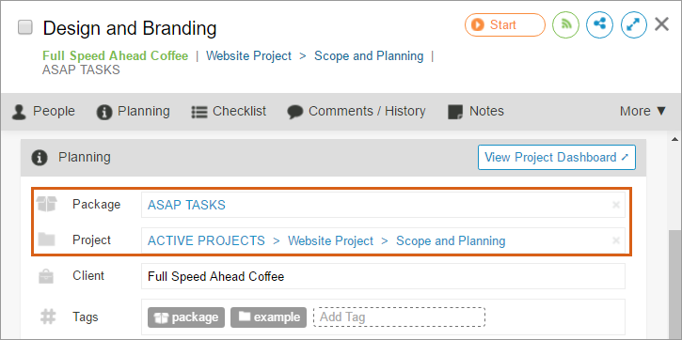Mark Design and Branding task complete

point(24,28)
